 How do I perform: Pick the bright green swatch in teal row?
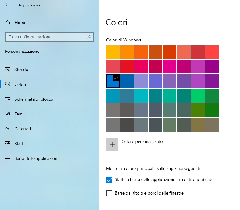click(198, 96)
